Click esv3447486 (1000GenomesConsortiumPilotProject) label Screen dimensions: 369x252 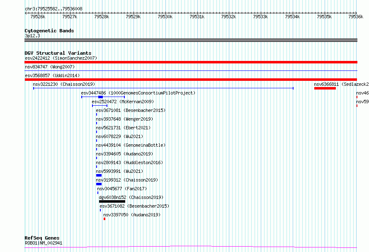[x=138, y=93]
